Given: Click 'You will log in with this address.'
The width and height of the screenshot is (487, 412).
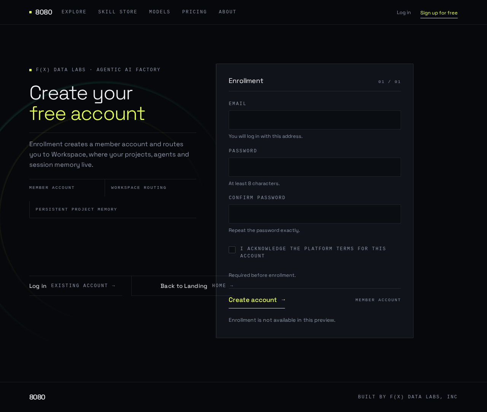Looking at the screenshot, I should tap(266, 136).
